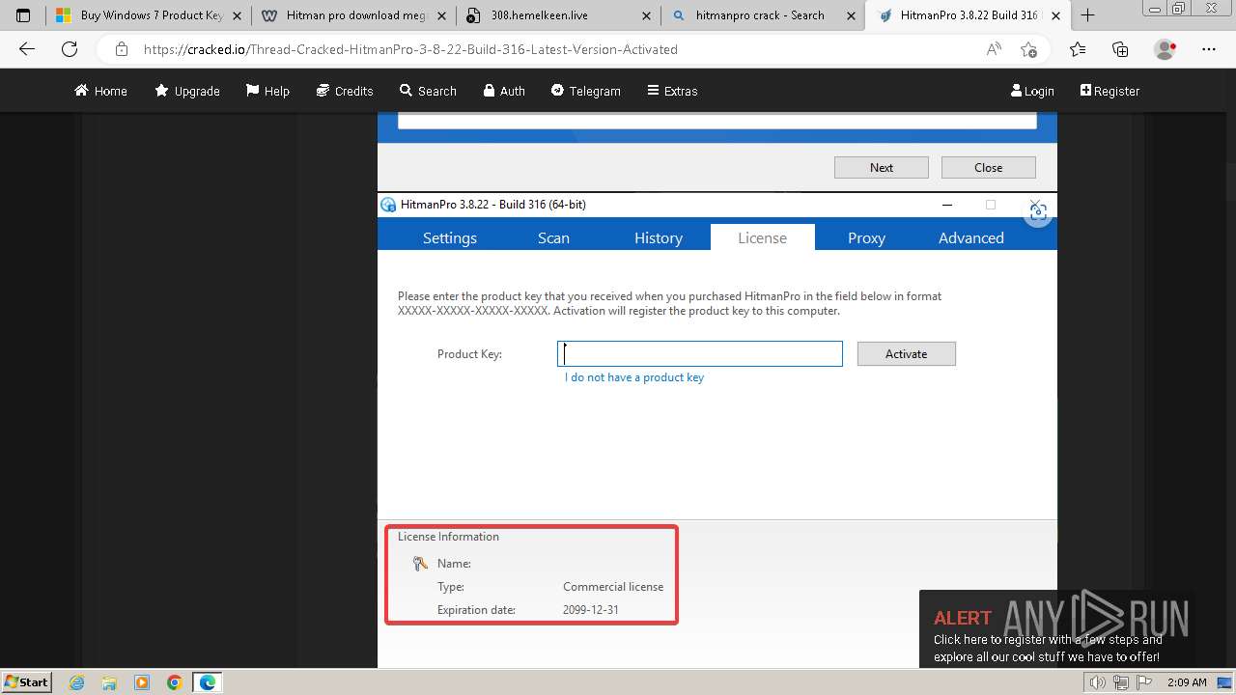Select the History tab in HitmanPro
The image size is (1236, 695).
click(x=659, y=237)
